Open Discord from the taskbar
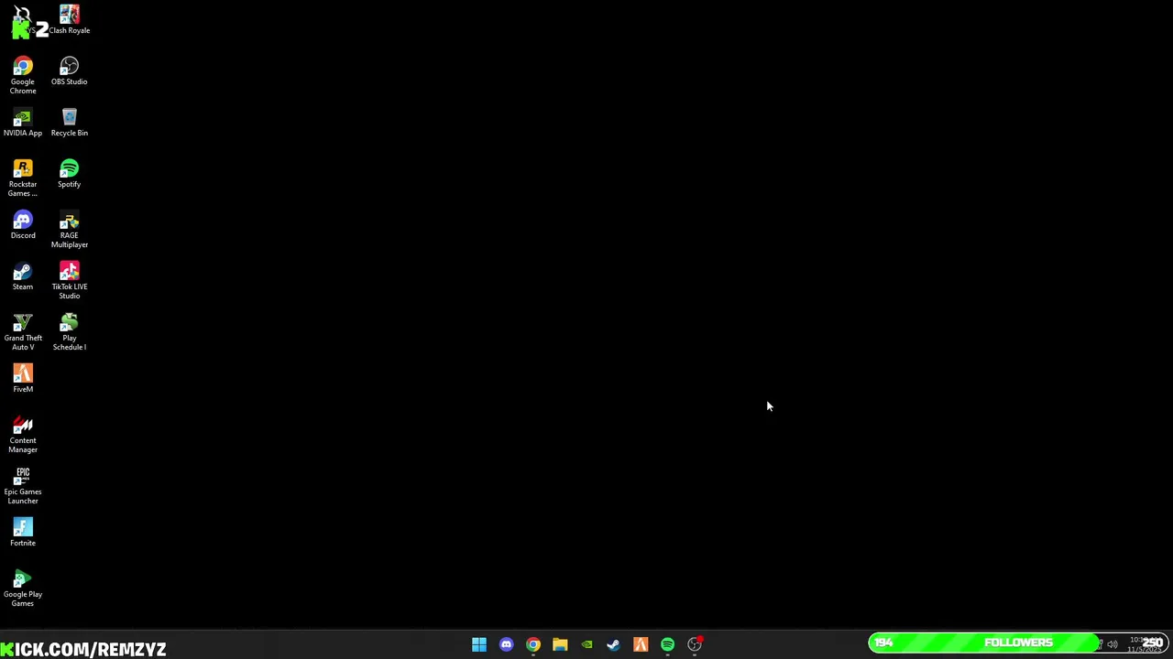This screenshot has height=659, width=1173. (506, 644)
